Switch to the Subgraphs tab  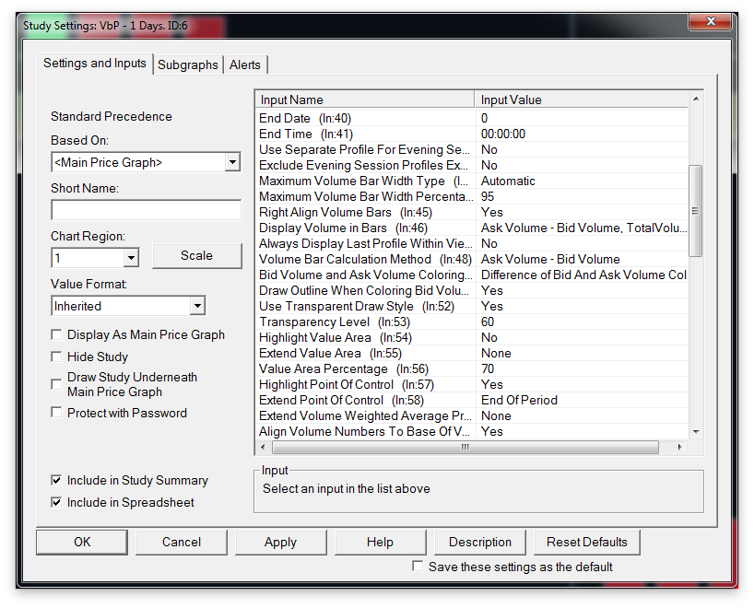pos(187,64)
